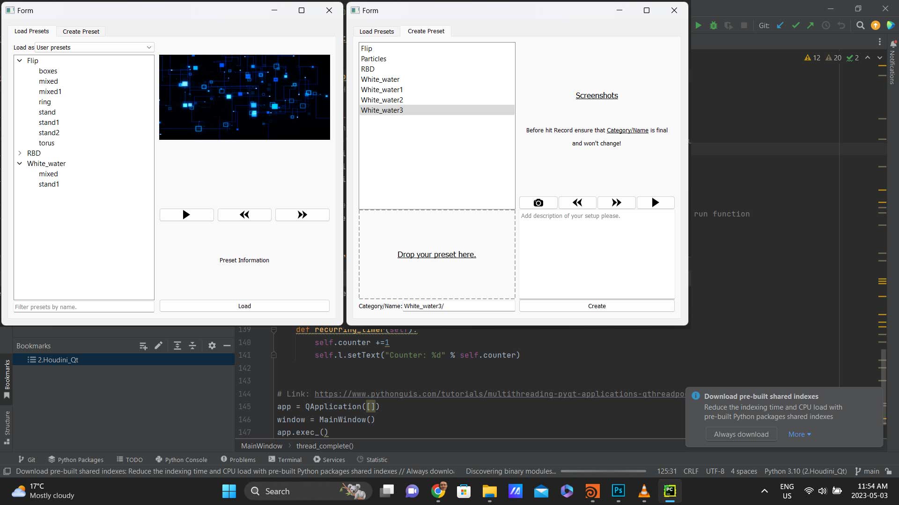Image resolution: width=899 pixels, height=505 pixels.
Task: Open Search Everywhere magnifier icon
Action: [860, 25]
